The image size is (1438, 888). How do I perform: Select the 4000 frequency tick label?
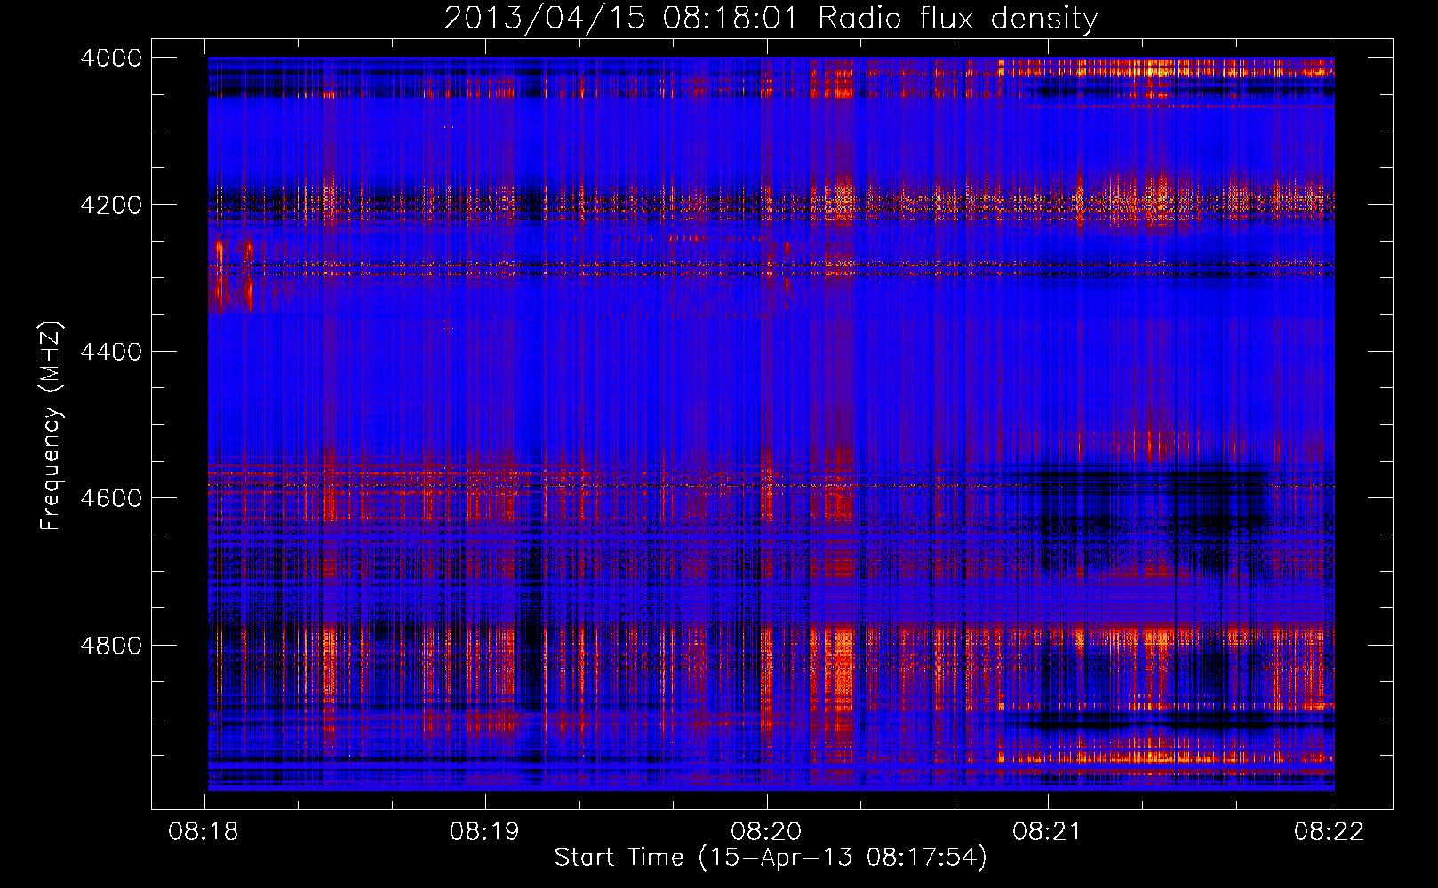[111, 58]
